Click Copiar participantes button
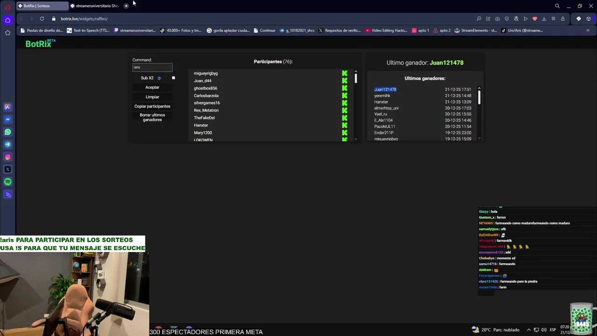Image resolution: width=597 pixels, height=336 pixels. pos(152,106)
